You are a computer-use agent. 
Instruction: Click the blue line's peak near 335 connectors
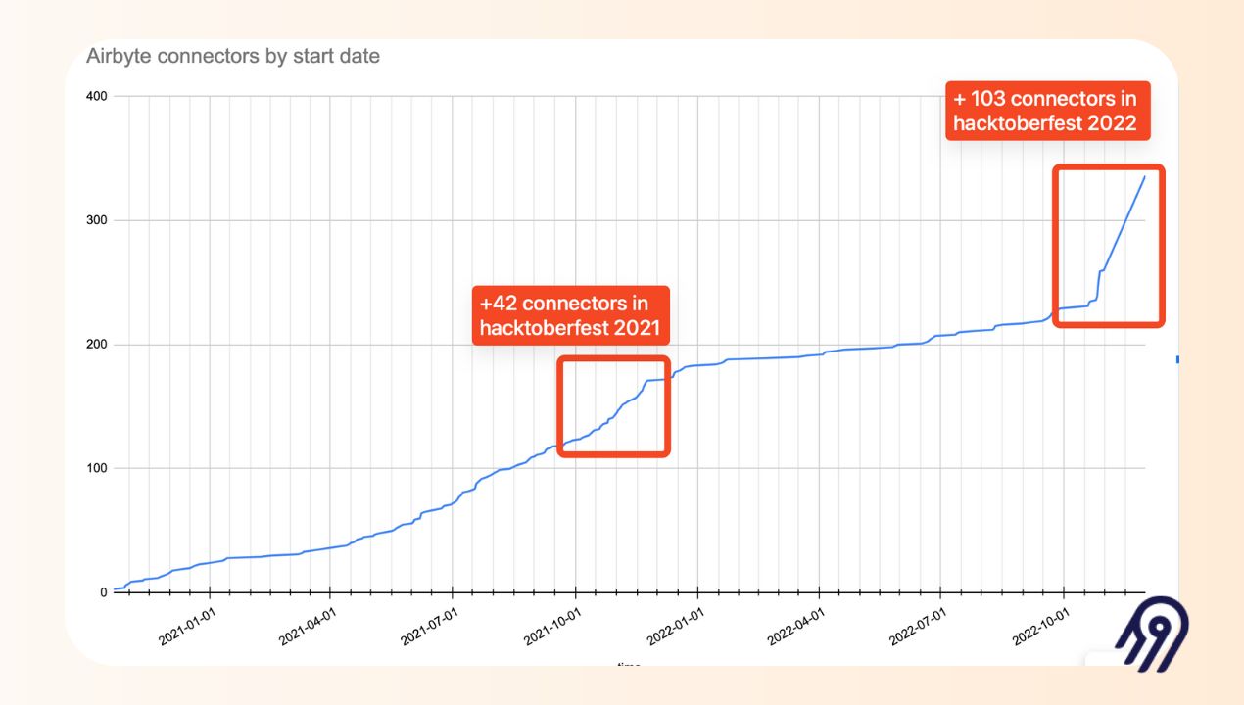click(x=1144, y=177)
